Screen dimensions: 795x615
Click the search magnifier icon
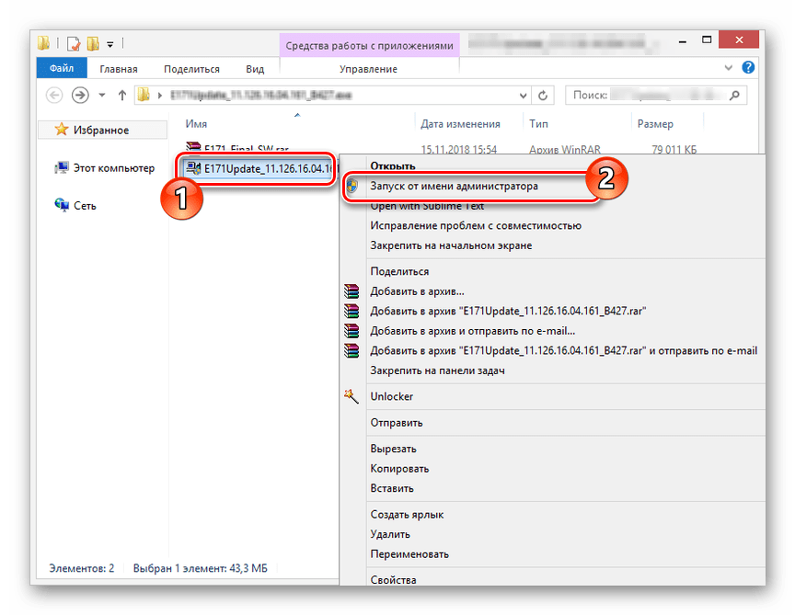pyautogui.click(x=734, y=95)
